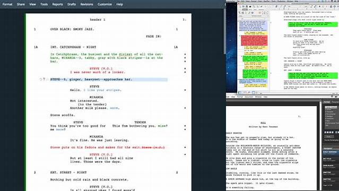Jump to the EARLY MORNING scene in the navigator

tap(330, 152)
